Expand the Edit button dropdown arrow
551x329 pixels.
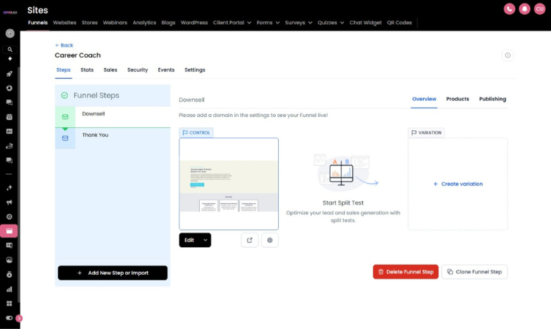tap(205, 240)
